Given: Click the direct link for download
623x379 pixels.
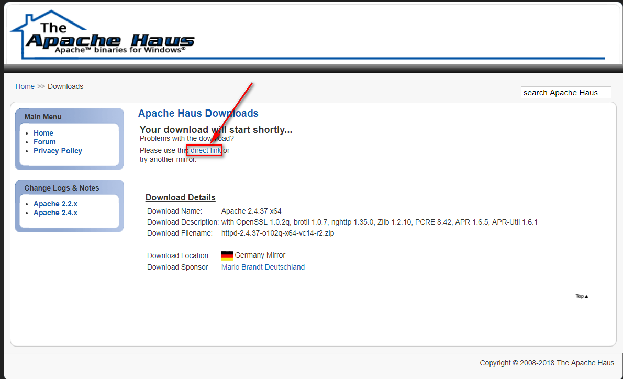Looking at the screenshot, I should pyautogui.click(x=206, y=150).
